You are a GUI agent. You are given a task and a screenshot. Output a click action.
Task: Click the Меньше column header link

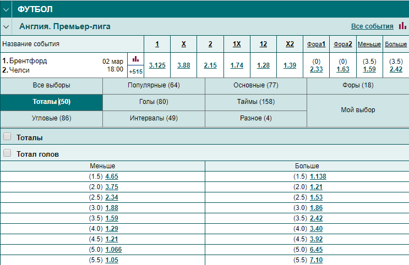click(x=369, y=45)
